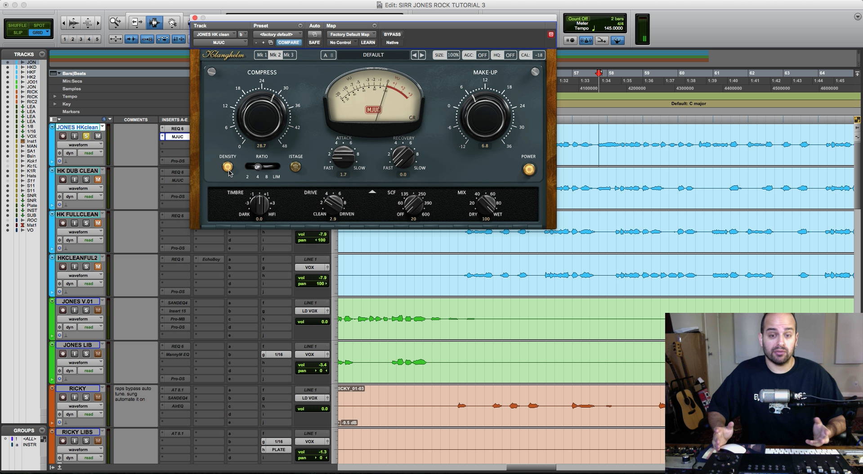Click the Native button

point(392,43)
